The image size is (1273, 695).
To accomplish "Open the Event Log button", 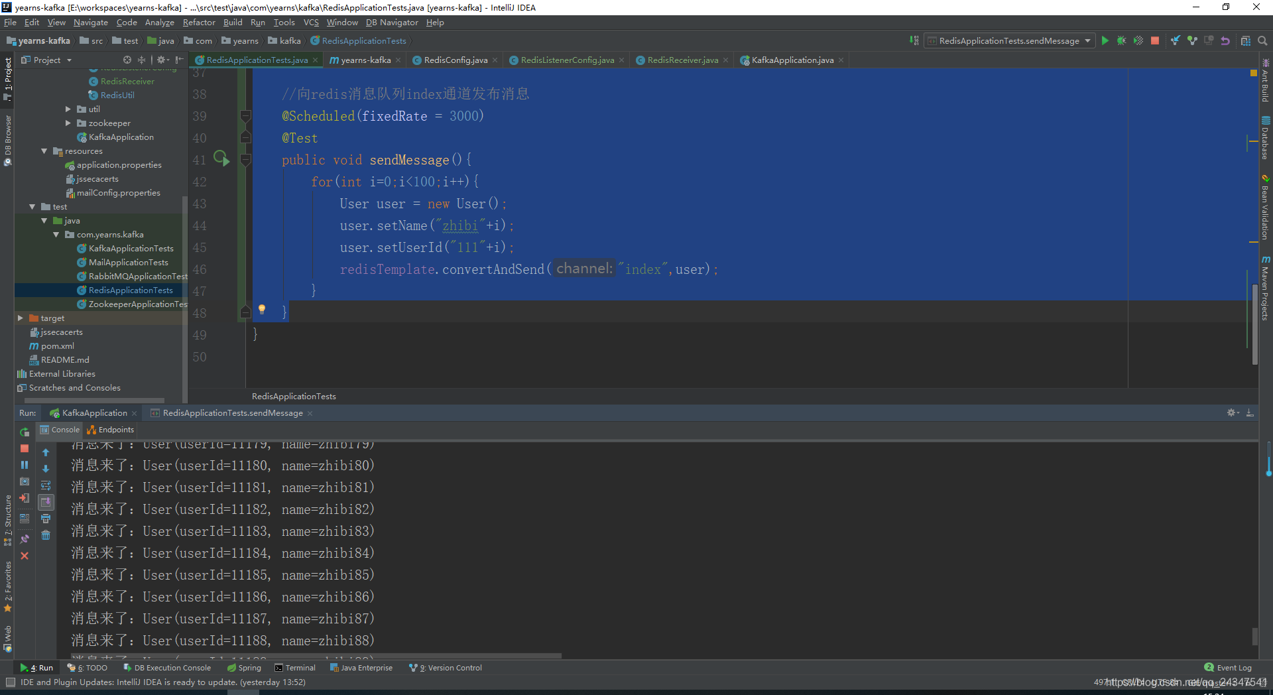I will (1228, 668).
